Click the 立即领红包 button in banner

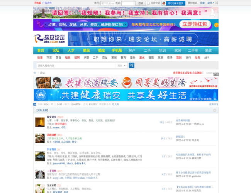(x=195, y=24)
